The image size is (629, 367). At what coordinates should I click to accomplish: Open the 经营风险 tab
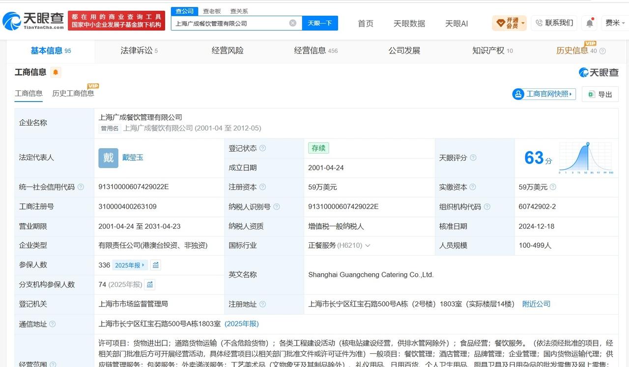pos(228,51)
